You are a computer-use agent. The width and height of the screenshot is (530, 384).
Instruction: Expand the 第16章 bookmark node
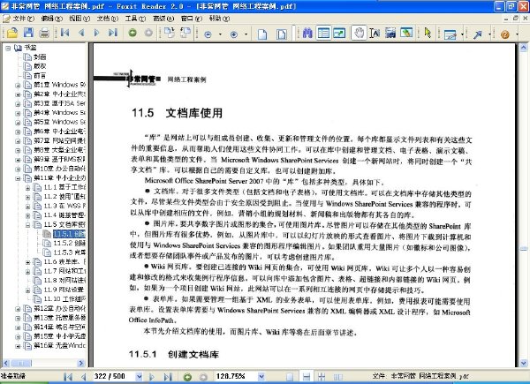click(x=18, y=346)
